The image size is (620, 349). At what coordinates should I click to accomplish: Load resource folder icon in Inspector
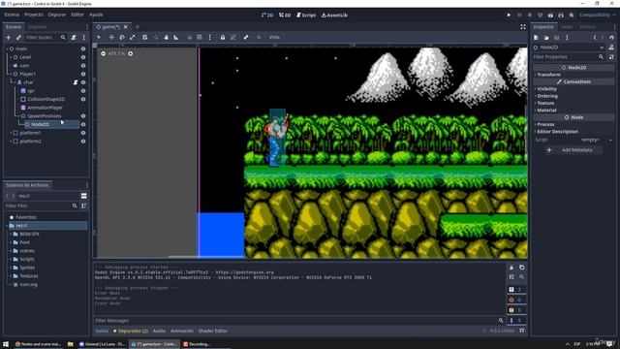(x=546, y=38)
